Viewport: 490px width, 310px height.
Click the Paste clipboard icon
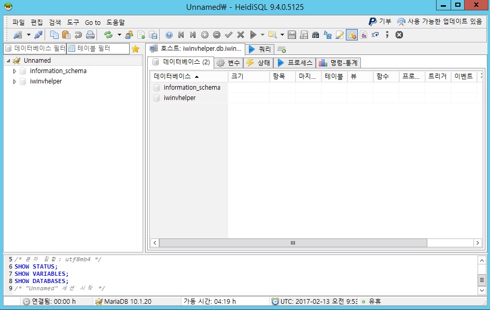tap(66, 35)
